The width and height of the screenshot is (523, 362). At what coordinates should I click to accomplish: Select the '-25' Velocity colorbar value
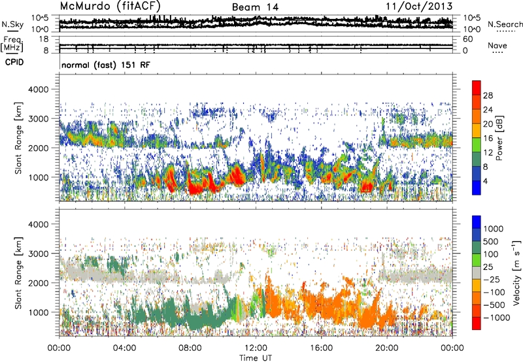point(492,280)
